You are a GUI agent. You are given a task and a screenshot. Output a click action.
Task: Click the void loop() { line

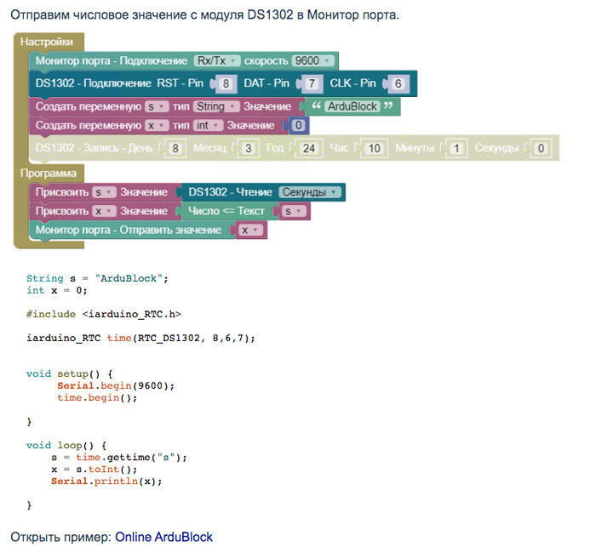(x=66, y=445)
